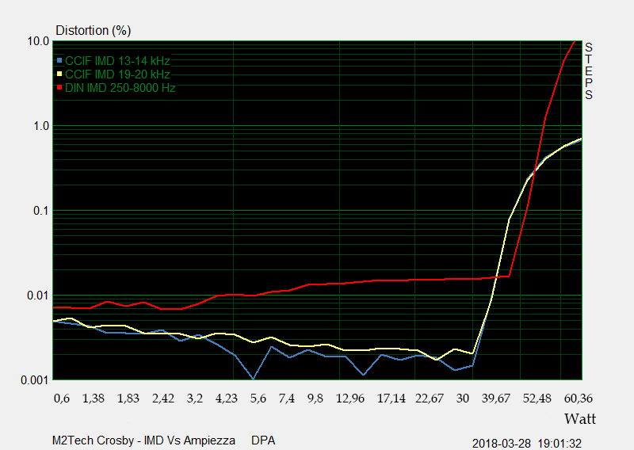Click the 1.0 y-axis label
634x450 pixels.
[41, 126]
